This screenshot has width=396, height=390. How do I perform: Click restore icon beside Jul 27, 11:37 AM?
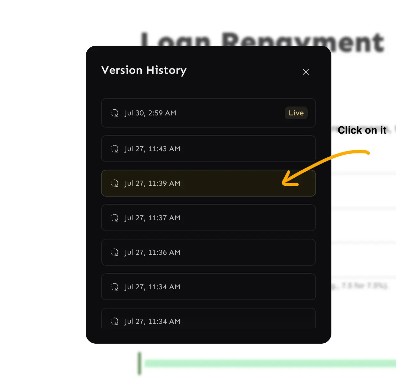point(115,218)
